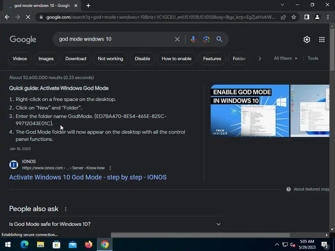Click the About 52,600,000 results text
Image resolution: width=335 pixels, height=251 pixels.
(x=51, y=77)
